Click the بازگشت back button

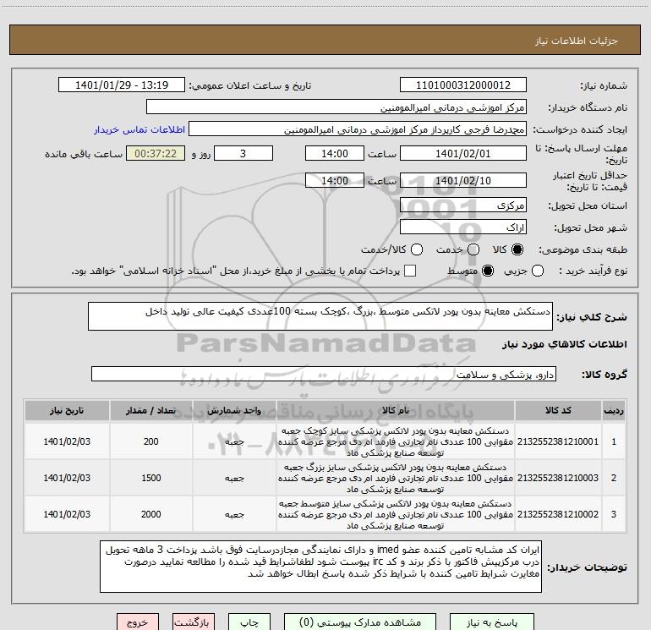194,622
